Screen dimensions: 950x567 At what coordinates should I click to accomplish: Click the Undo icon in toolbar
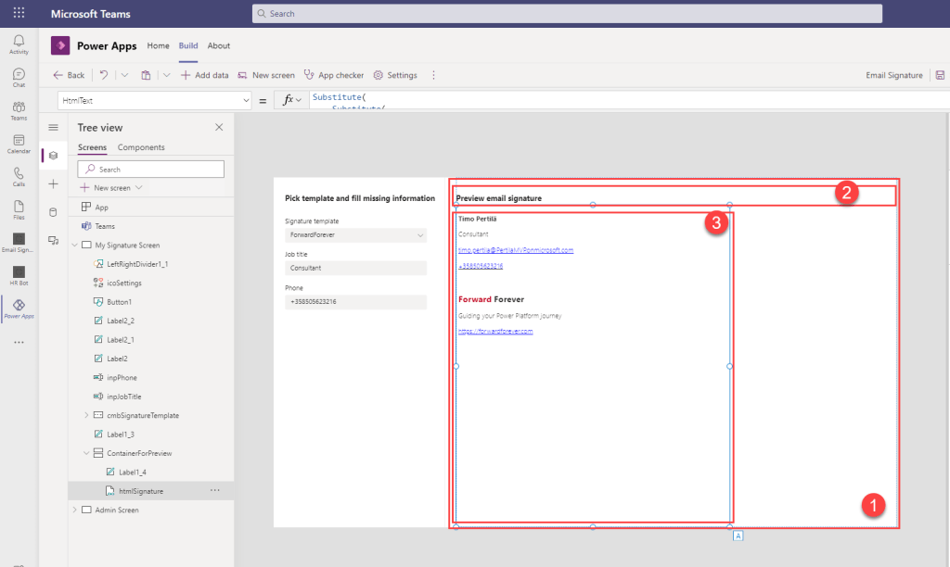coord(104,75)
